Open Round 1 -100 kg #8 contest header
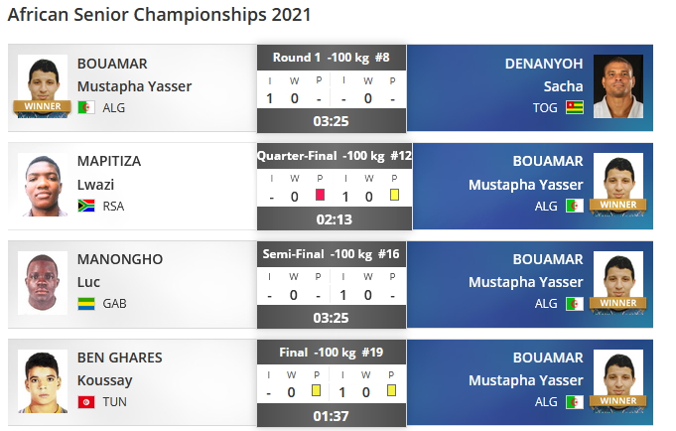 [x=332, y=58]
